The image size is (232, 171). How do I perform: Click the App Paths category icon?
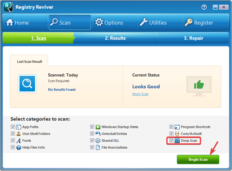[19, 127]
